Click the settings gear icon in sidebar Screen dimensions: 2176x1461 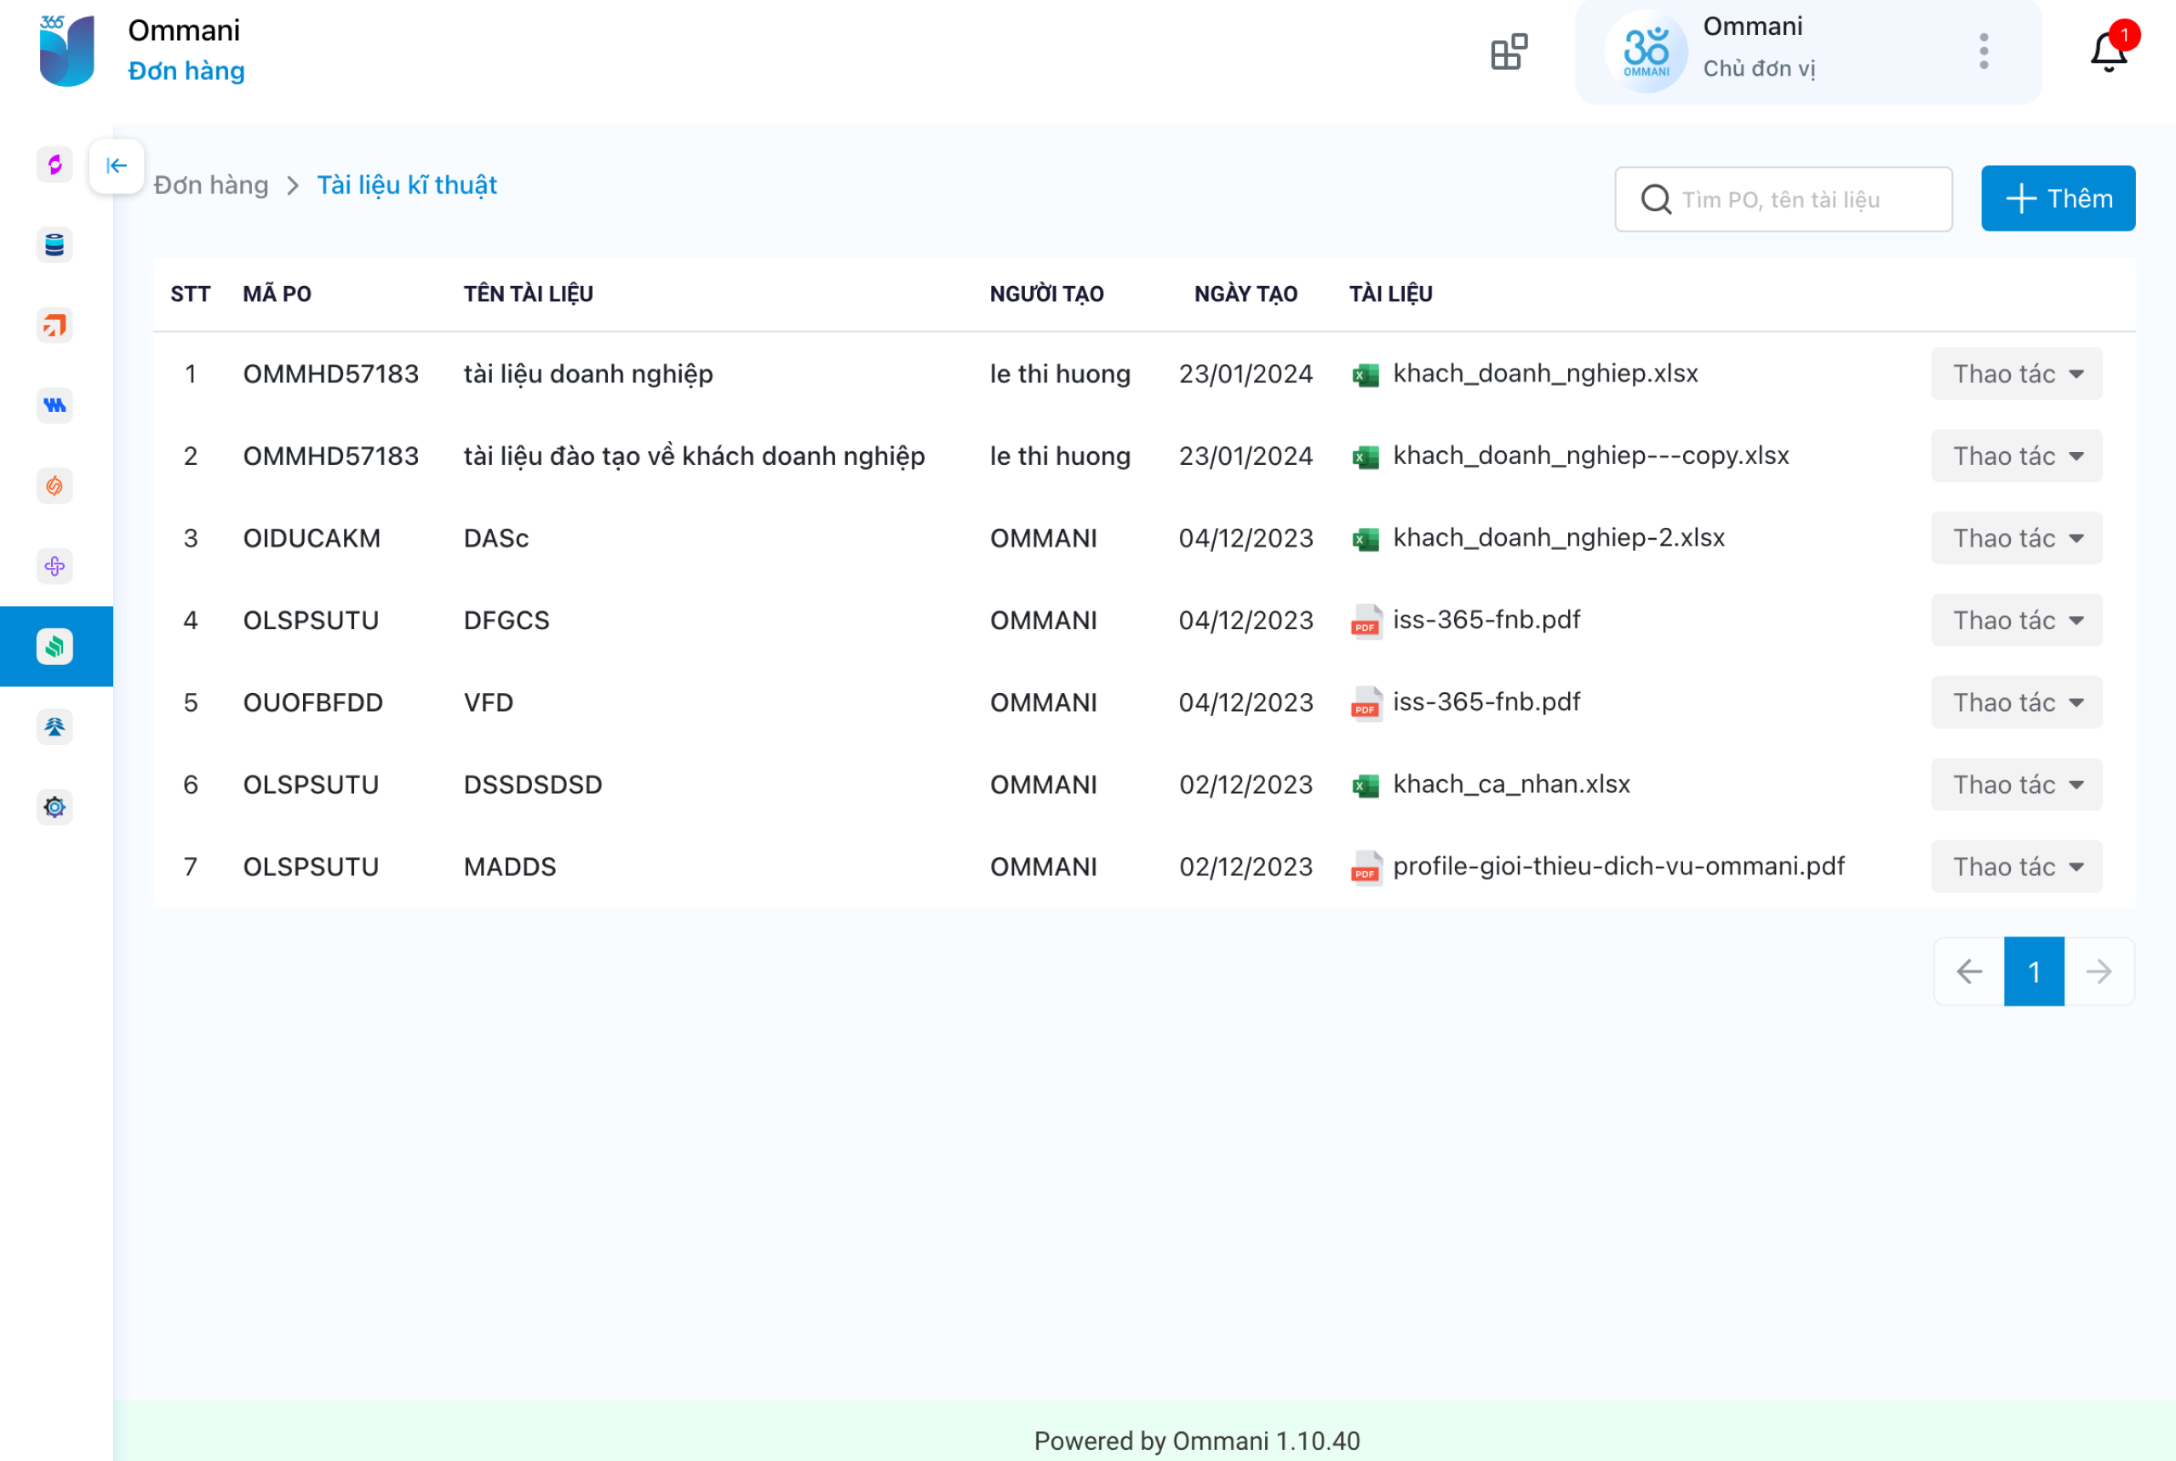(55, 807)
